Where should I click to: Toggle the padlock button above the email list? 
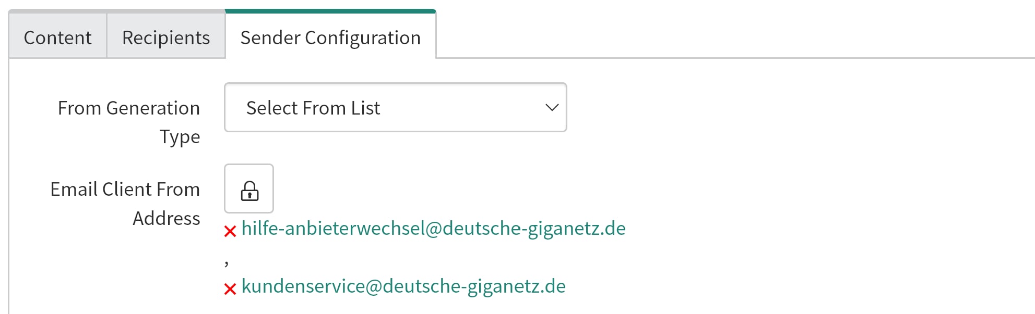point(249,189)
